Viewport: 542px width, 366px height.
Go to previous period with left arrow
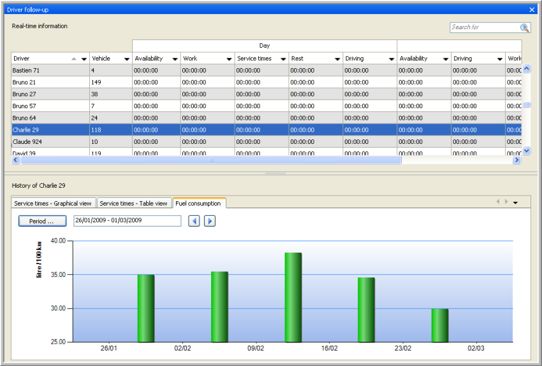tap(194, 221)
